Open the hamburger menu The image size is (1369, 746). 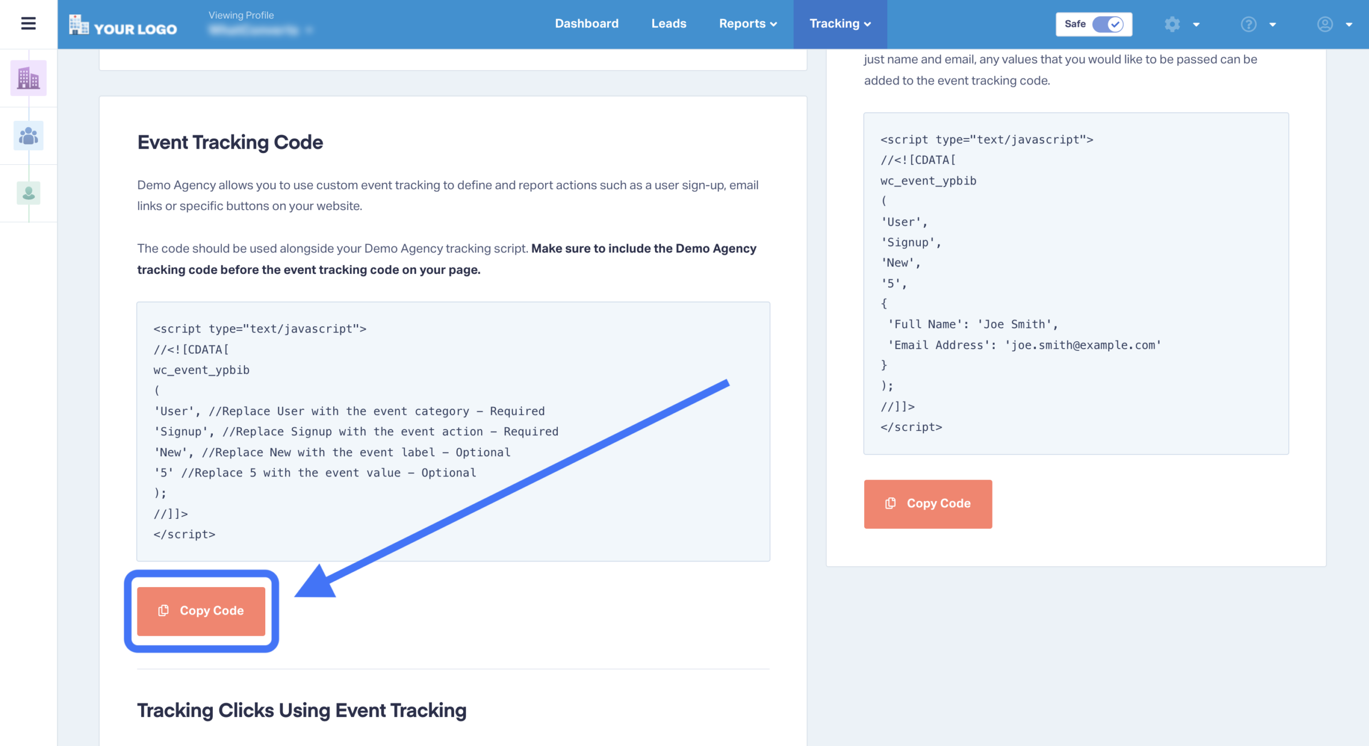[27, 24]
